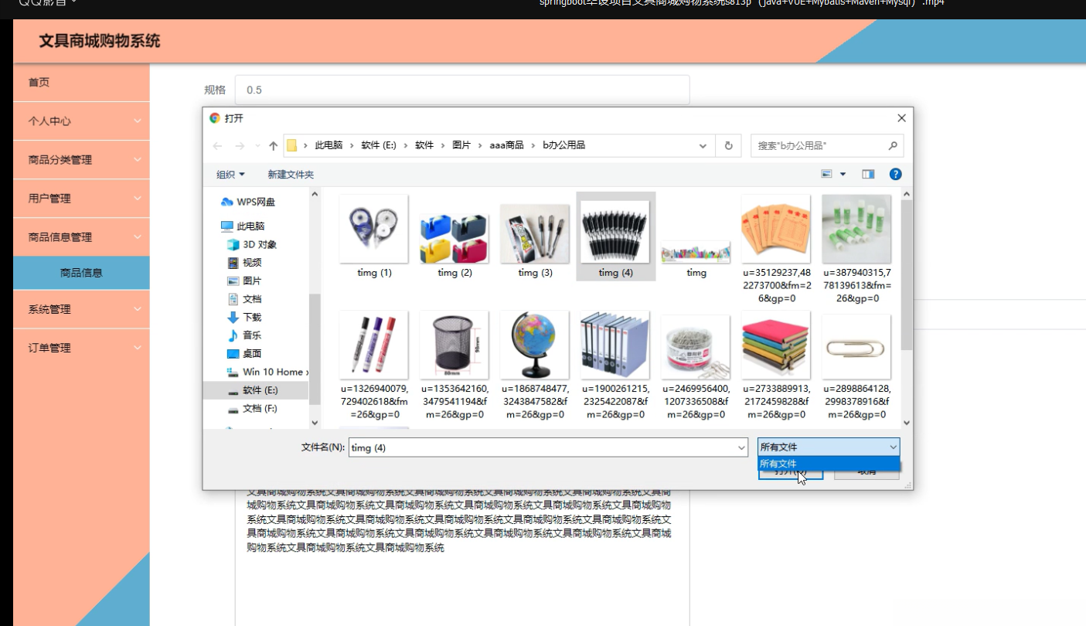Image resolution: width=1086 pixels, height=626 pixels.
Task: Open 组织 dropdown menu
Action: coord(230,175)
